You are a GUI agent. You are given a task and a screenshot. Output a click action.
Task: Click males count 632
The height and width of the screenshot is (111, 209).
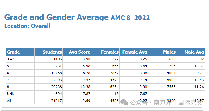pos(172,59)
